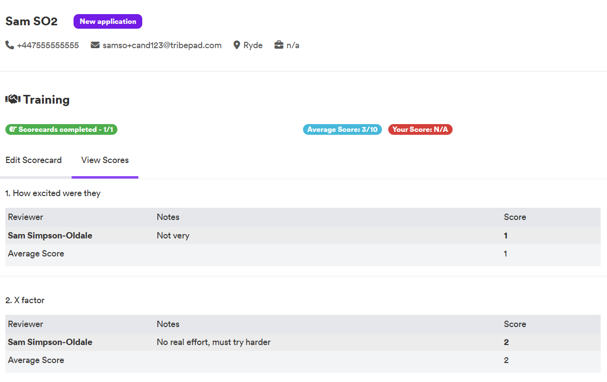Click the email samso+cand123@tribepad.com

click(162, 45)
